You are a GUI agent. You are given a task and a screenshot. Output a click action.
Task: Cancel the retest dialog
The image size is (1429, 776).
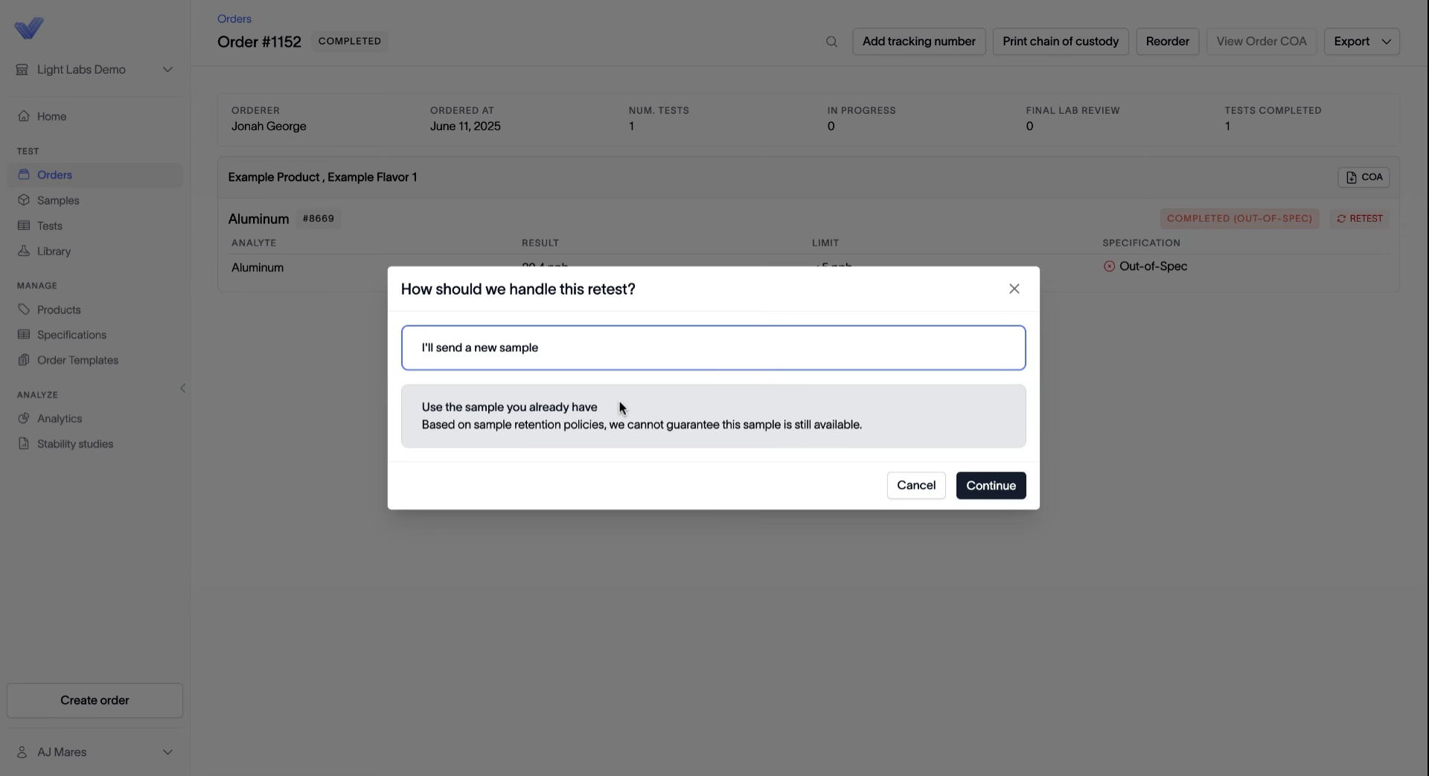coord(915,485)
